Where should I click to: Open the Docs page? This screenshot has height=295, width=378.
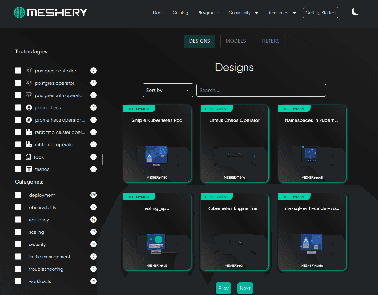pos(158,13)
